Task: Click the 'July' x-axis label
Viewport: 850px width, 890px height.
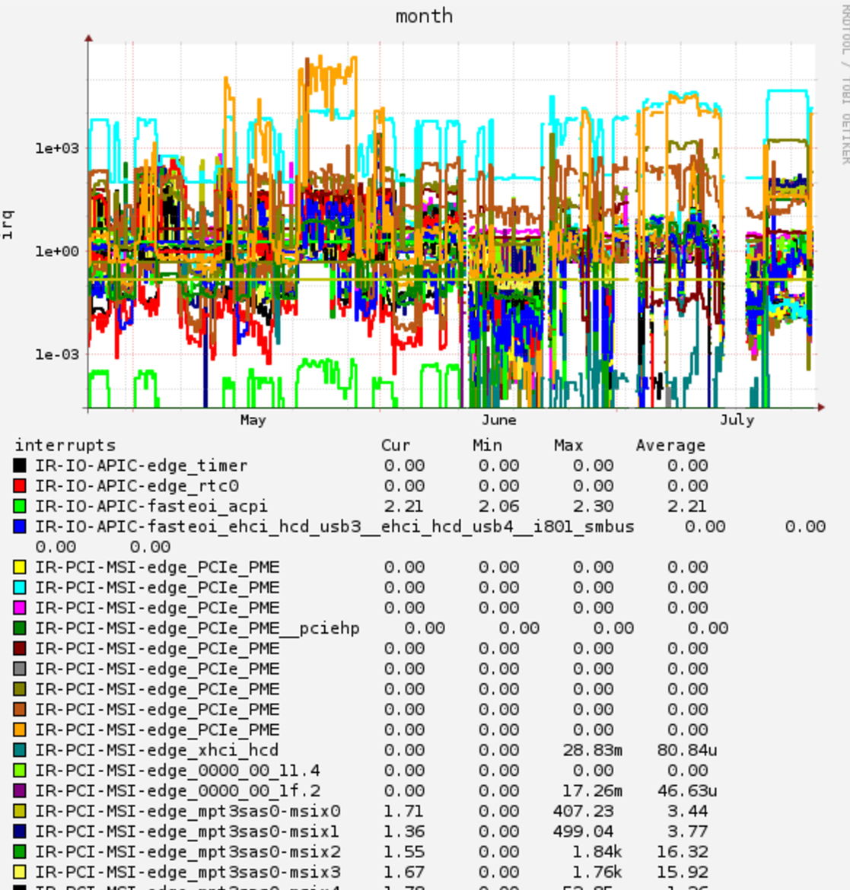Action: (737, 421)
